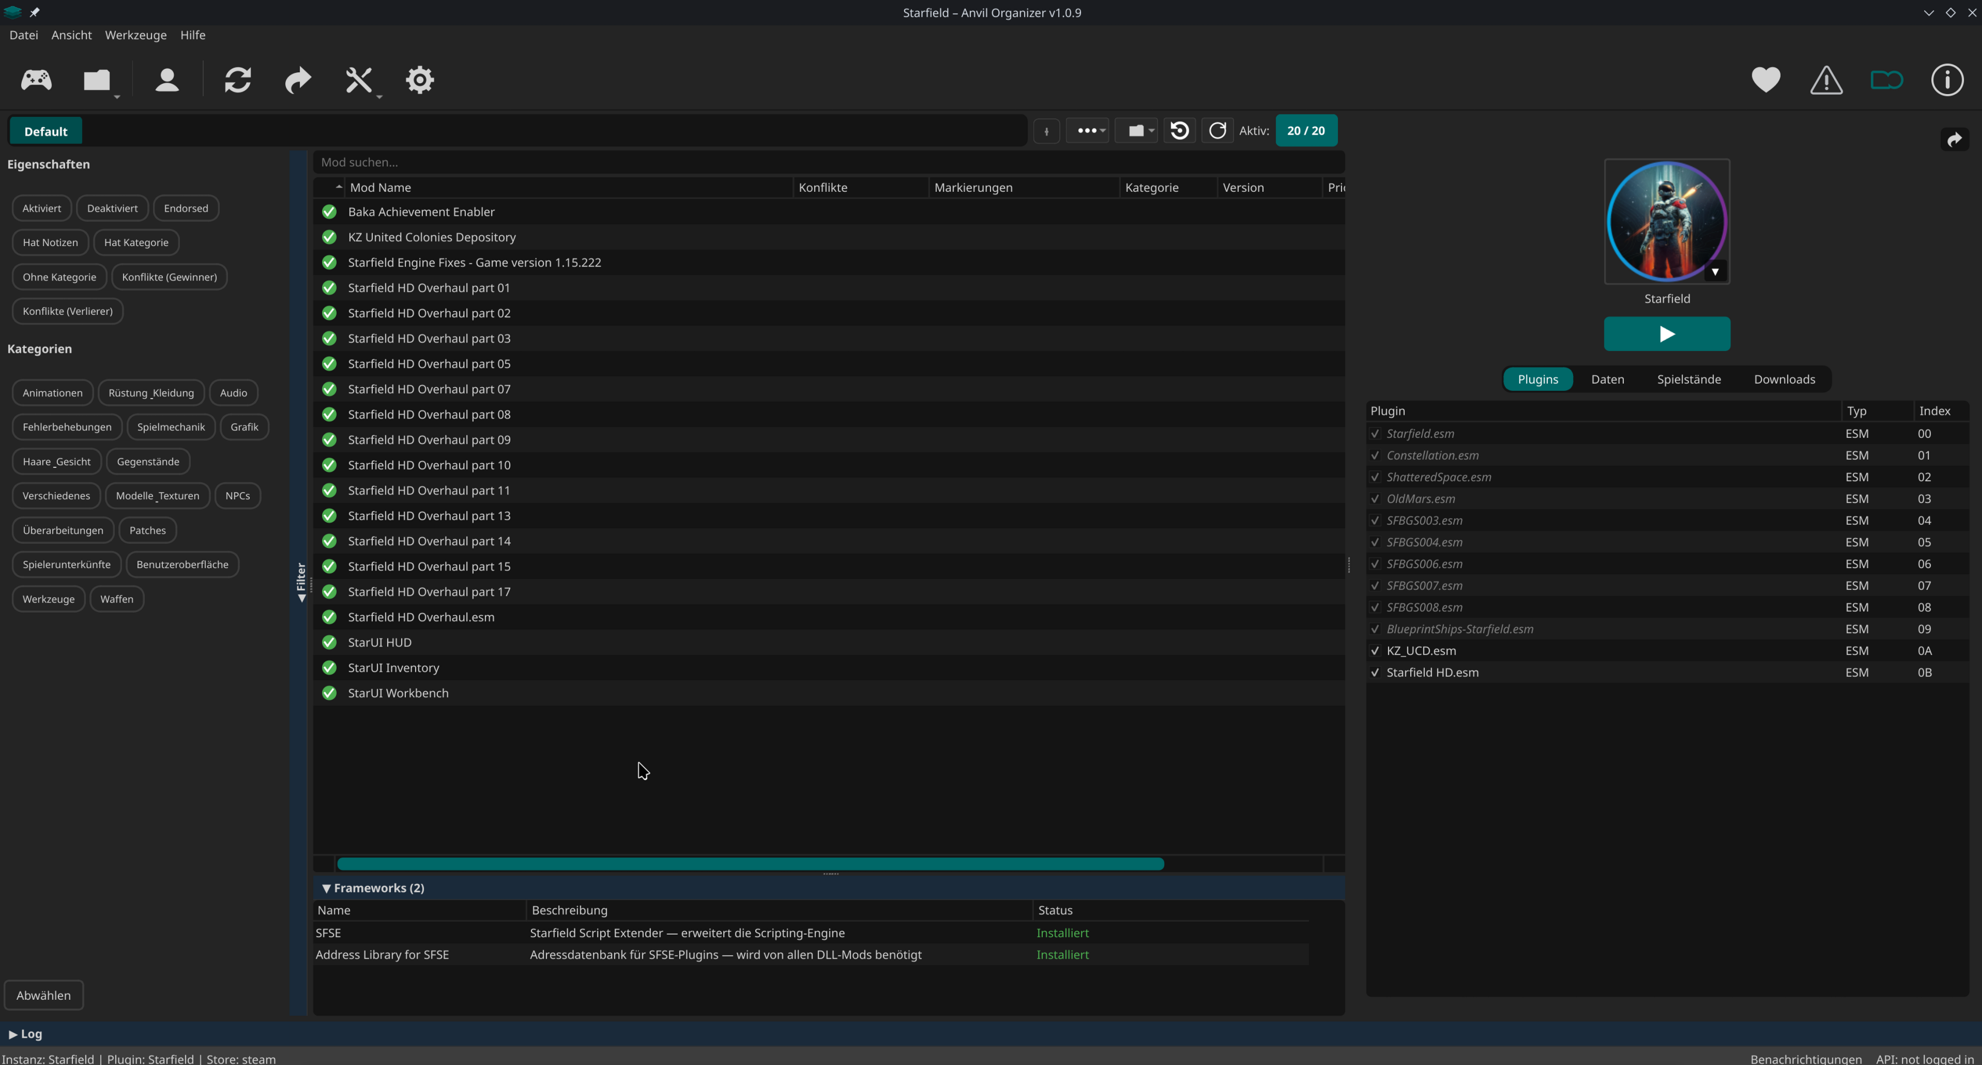Filter by the Grafik category
The width and height of the screenshot is (1982, 1065).
click(x=244, y=427)
